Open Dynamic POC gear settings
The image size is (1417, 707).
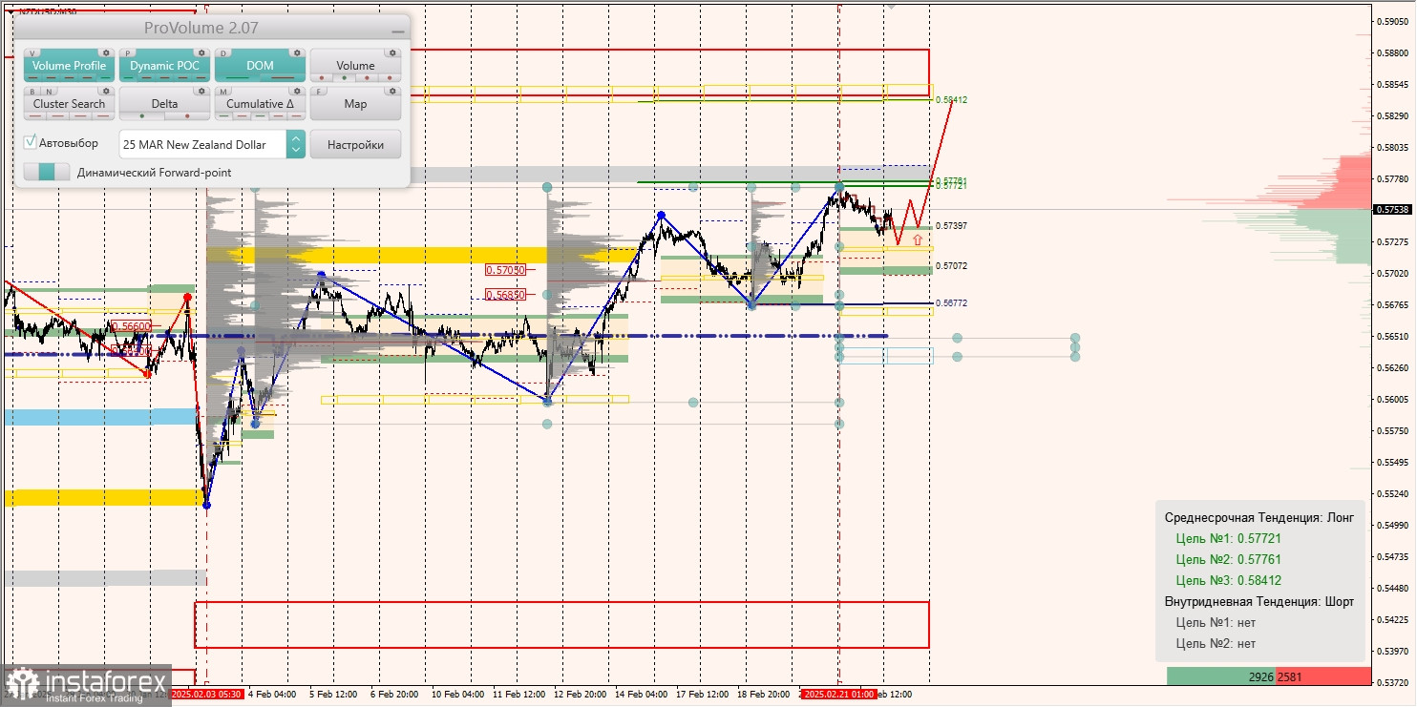pyautogui.click(x=201, y=53)
